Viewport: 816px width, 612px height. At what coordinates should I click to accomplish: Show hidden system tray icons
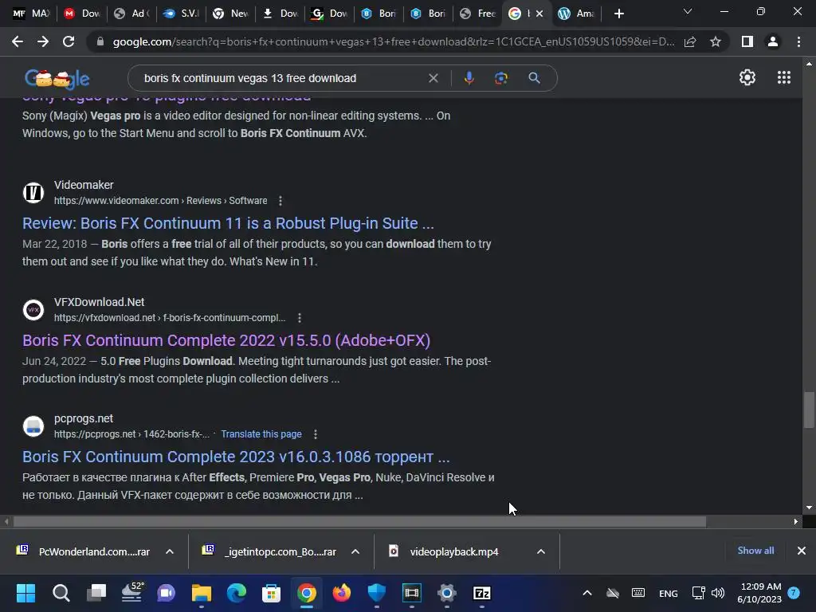(x=587, y=593)
